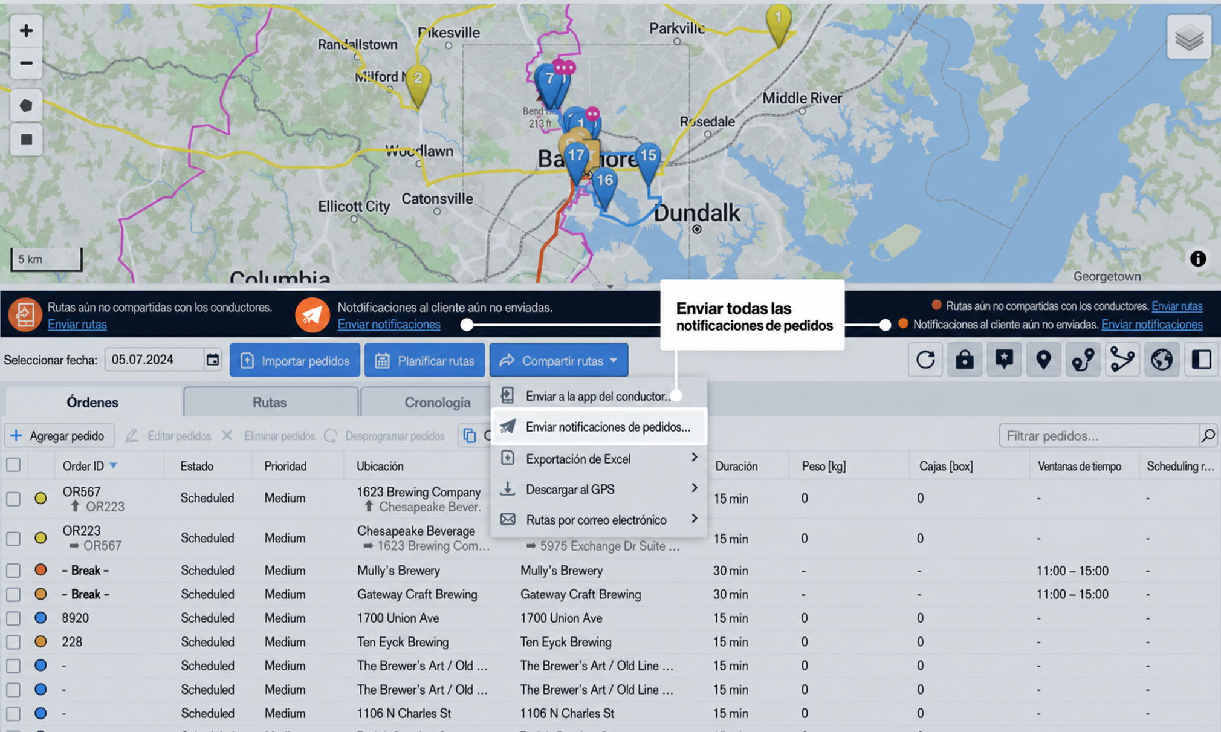This screenshot has width=1221, height=732.
Task: Click the Ventanas de tiempo column header
Action: 1079,466
